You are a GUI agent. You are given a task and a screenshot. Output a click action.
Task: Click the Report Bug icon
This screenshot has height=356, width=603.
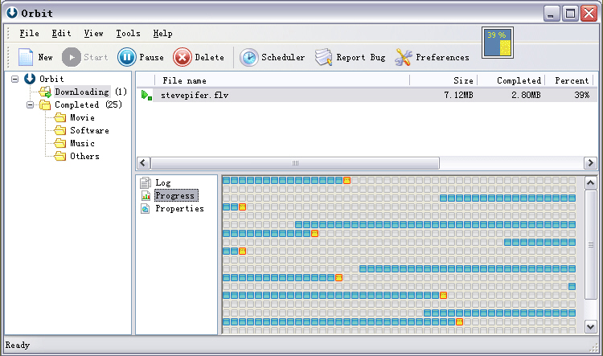coord(324,57)
